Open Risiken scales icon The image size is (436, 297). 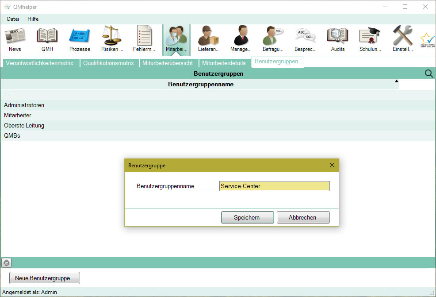112,39
